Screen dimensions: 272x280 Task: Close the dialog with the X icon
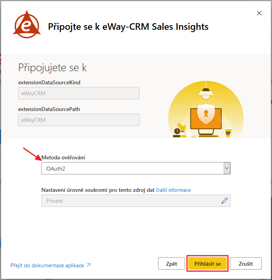[x=259, y=13]
